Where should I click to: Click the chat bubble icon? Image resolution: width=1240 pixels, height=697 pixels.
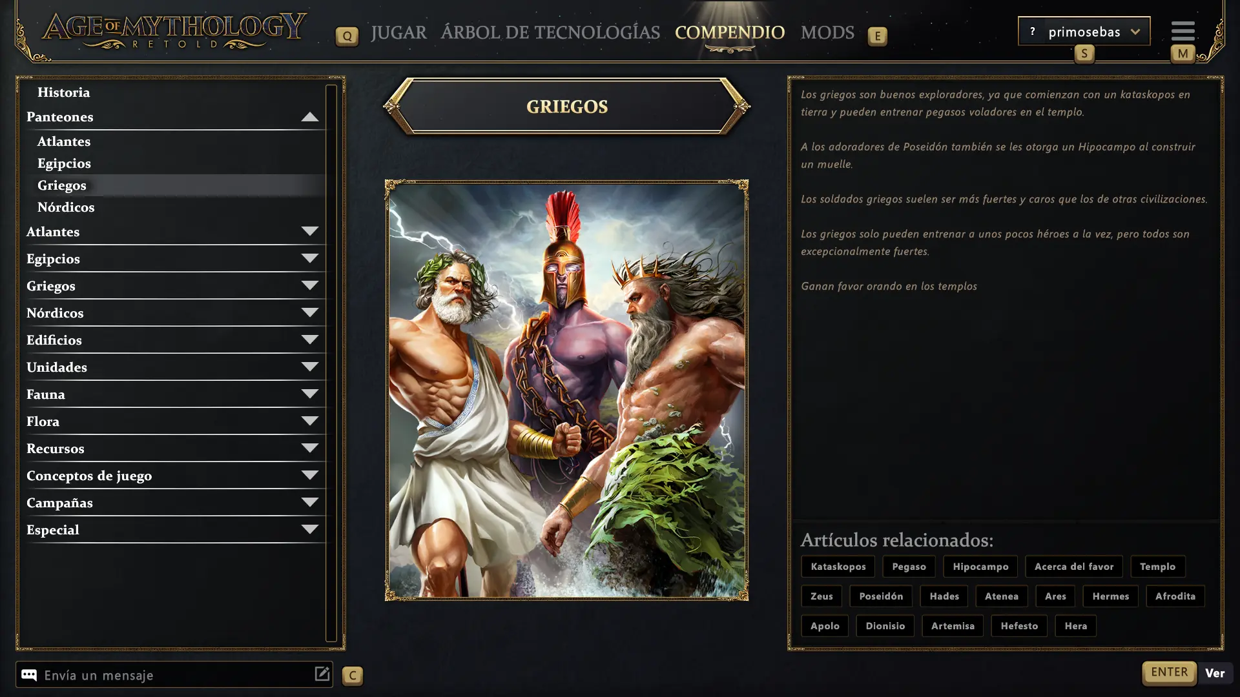(x=28, y=675)
